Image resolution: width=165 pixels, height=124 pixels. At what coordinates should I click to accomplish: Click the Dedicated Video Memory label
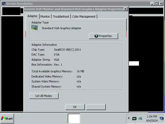[47, 76]
